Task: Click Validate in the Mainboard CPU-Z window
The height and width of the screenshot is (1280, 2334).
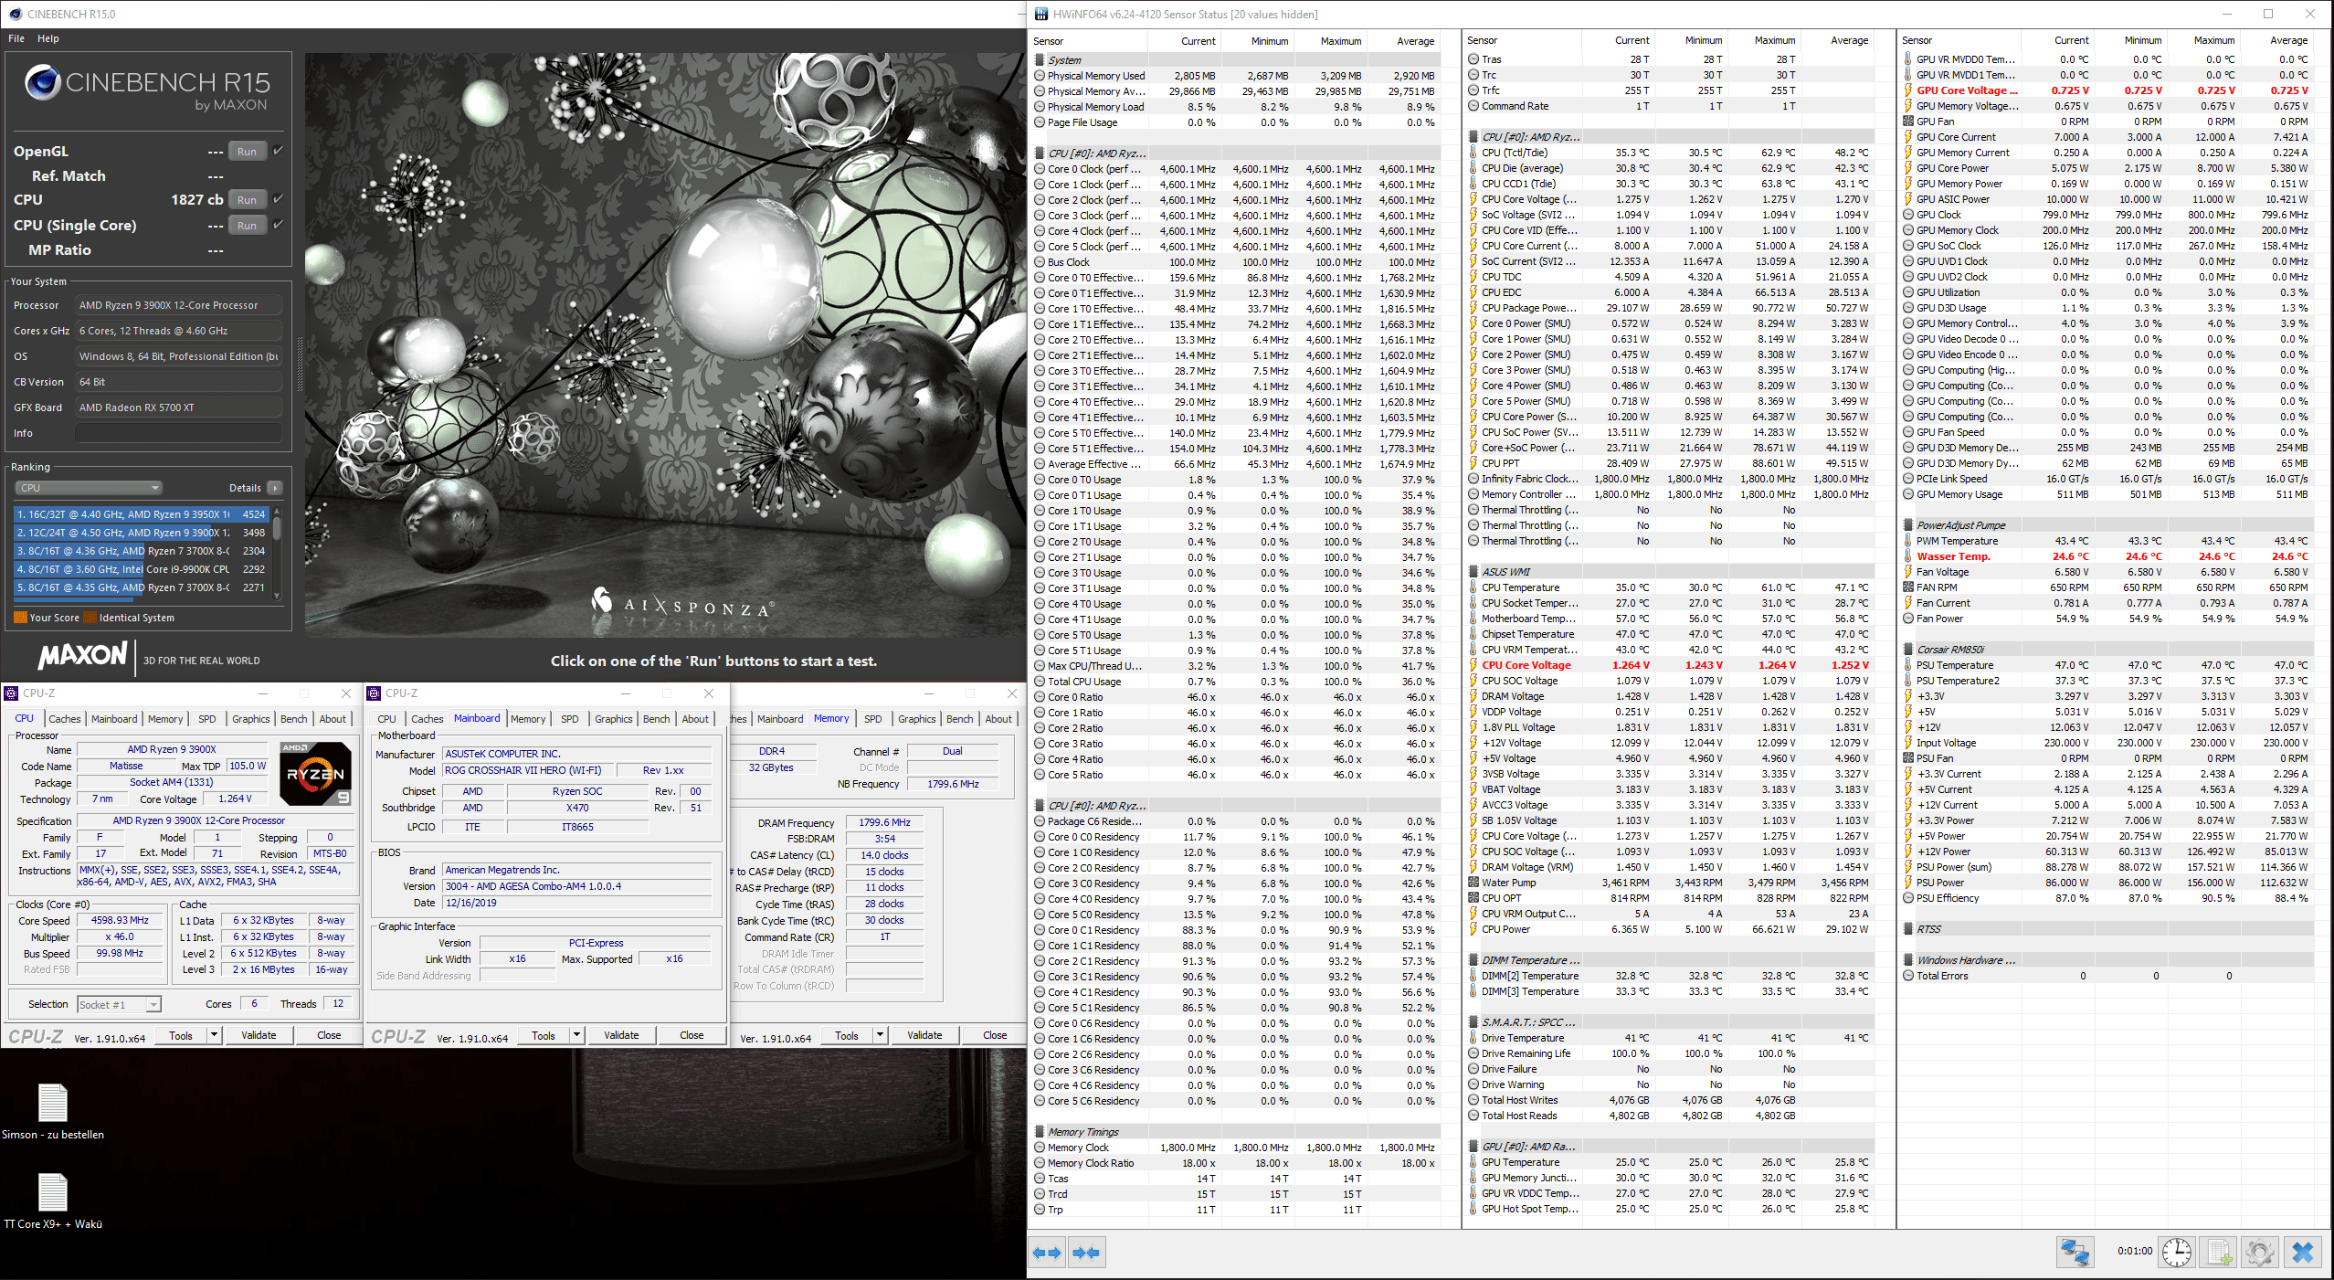Action: (621, 1035)
